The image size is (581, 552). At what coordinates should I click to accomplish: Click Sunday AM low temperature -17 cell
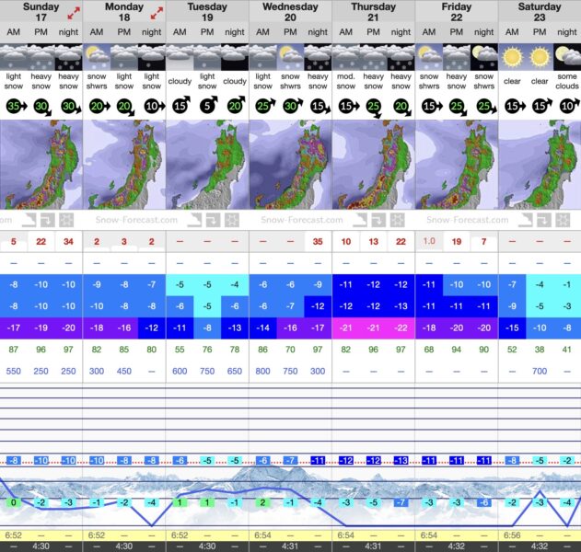click(13, 328)
